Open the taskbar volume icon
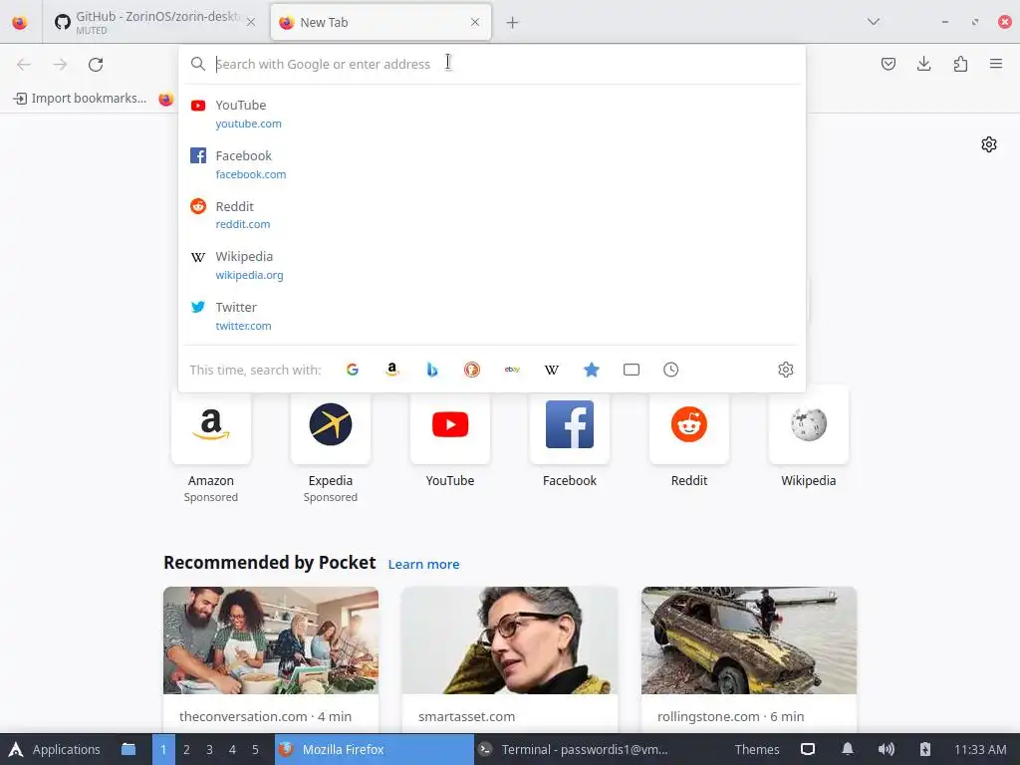The width and height of the screenshot is (1020, 765). [886, 749]
